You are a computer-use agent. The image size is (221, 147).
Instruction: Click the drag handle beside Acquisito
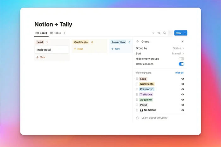(x=137, y=100)
